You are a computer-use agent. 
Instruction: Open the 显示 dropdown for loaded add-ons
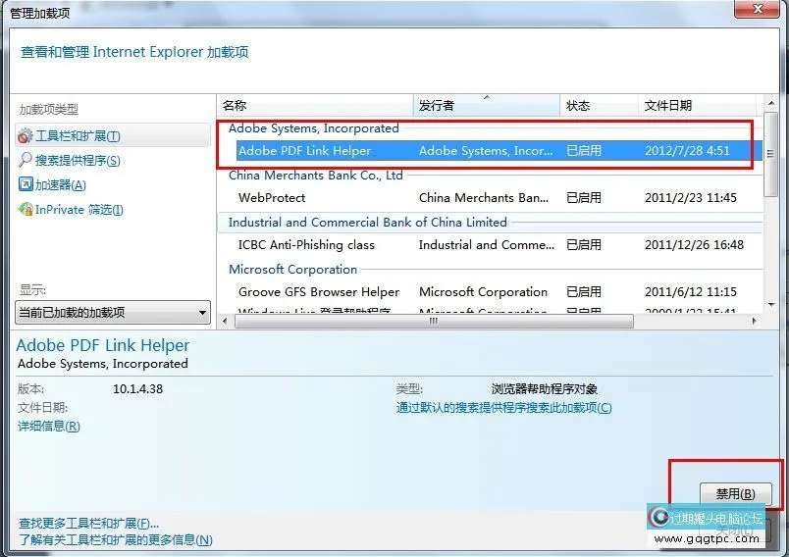click(x=113, y=313)
